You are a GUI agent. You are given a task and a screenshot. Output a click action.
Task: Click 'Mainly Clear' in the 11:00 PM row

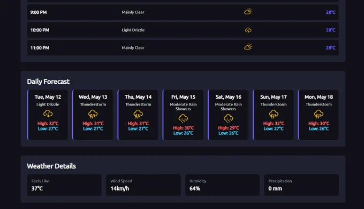[133, 48]
